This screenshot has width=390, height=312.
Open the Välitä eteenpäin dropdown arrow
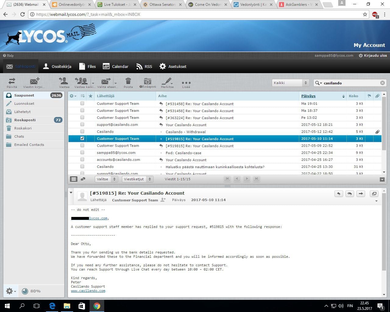pyautogui.click(x=115, y=83)
